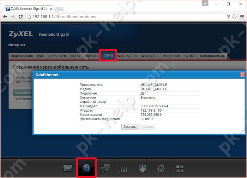Open the security shield icon

143,168
